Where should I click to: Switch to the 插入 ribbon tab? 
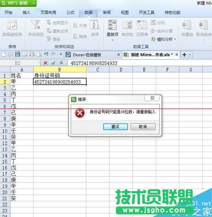[x=26, y=13]
